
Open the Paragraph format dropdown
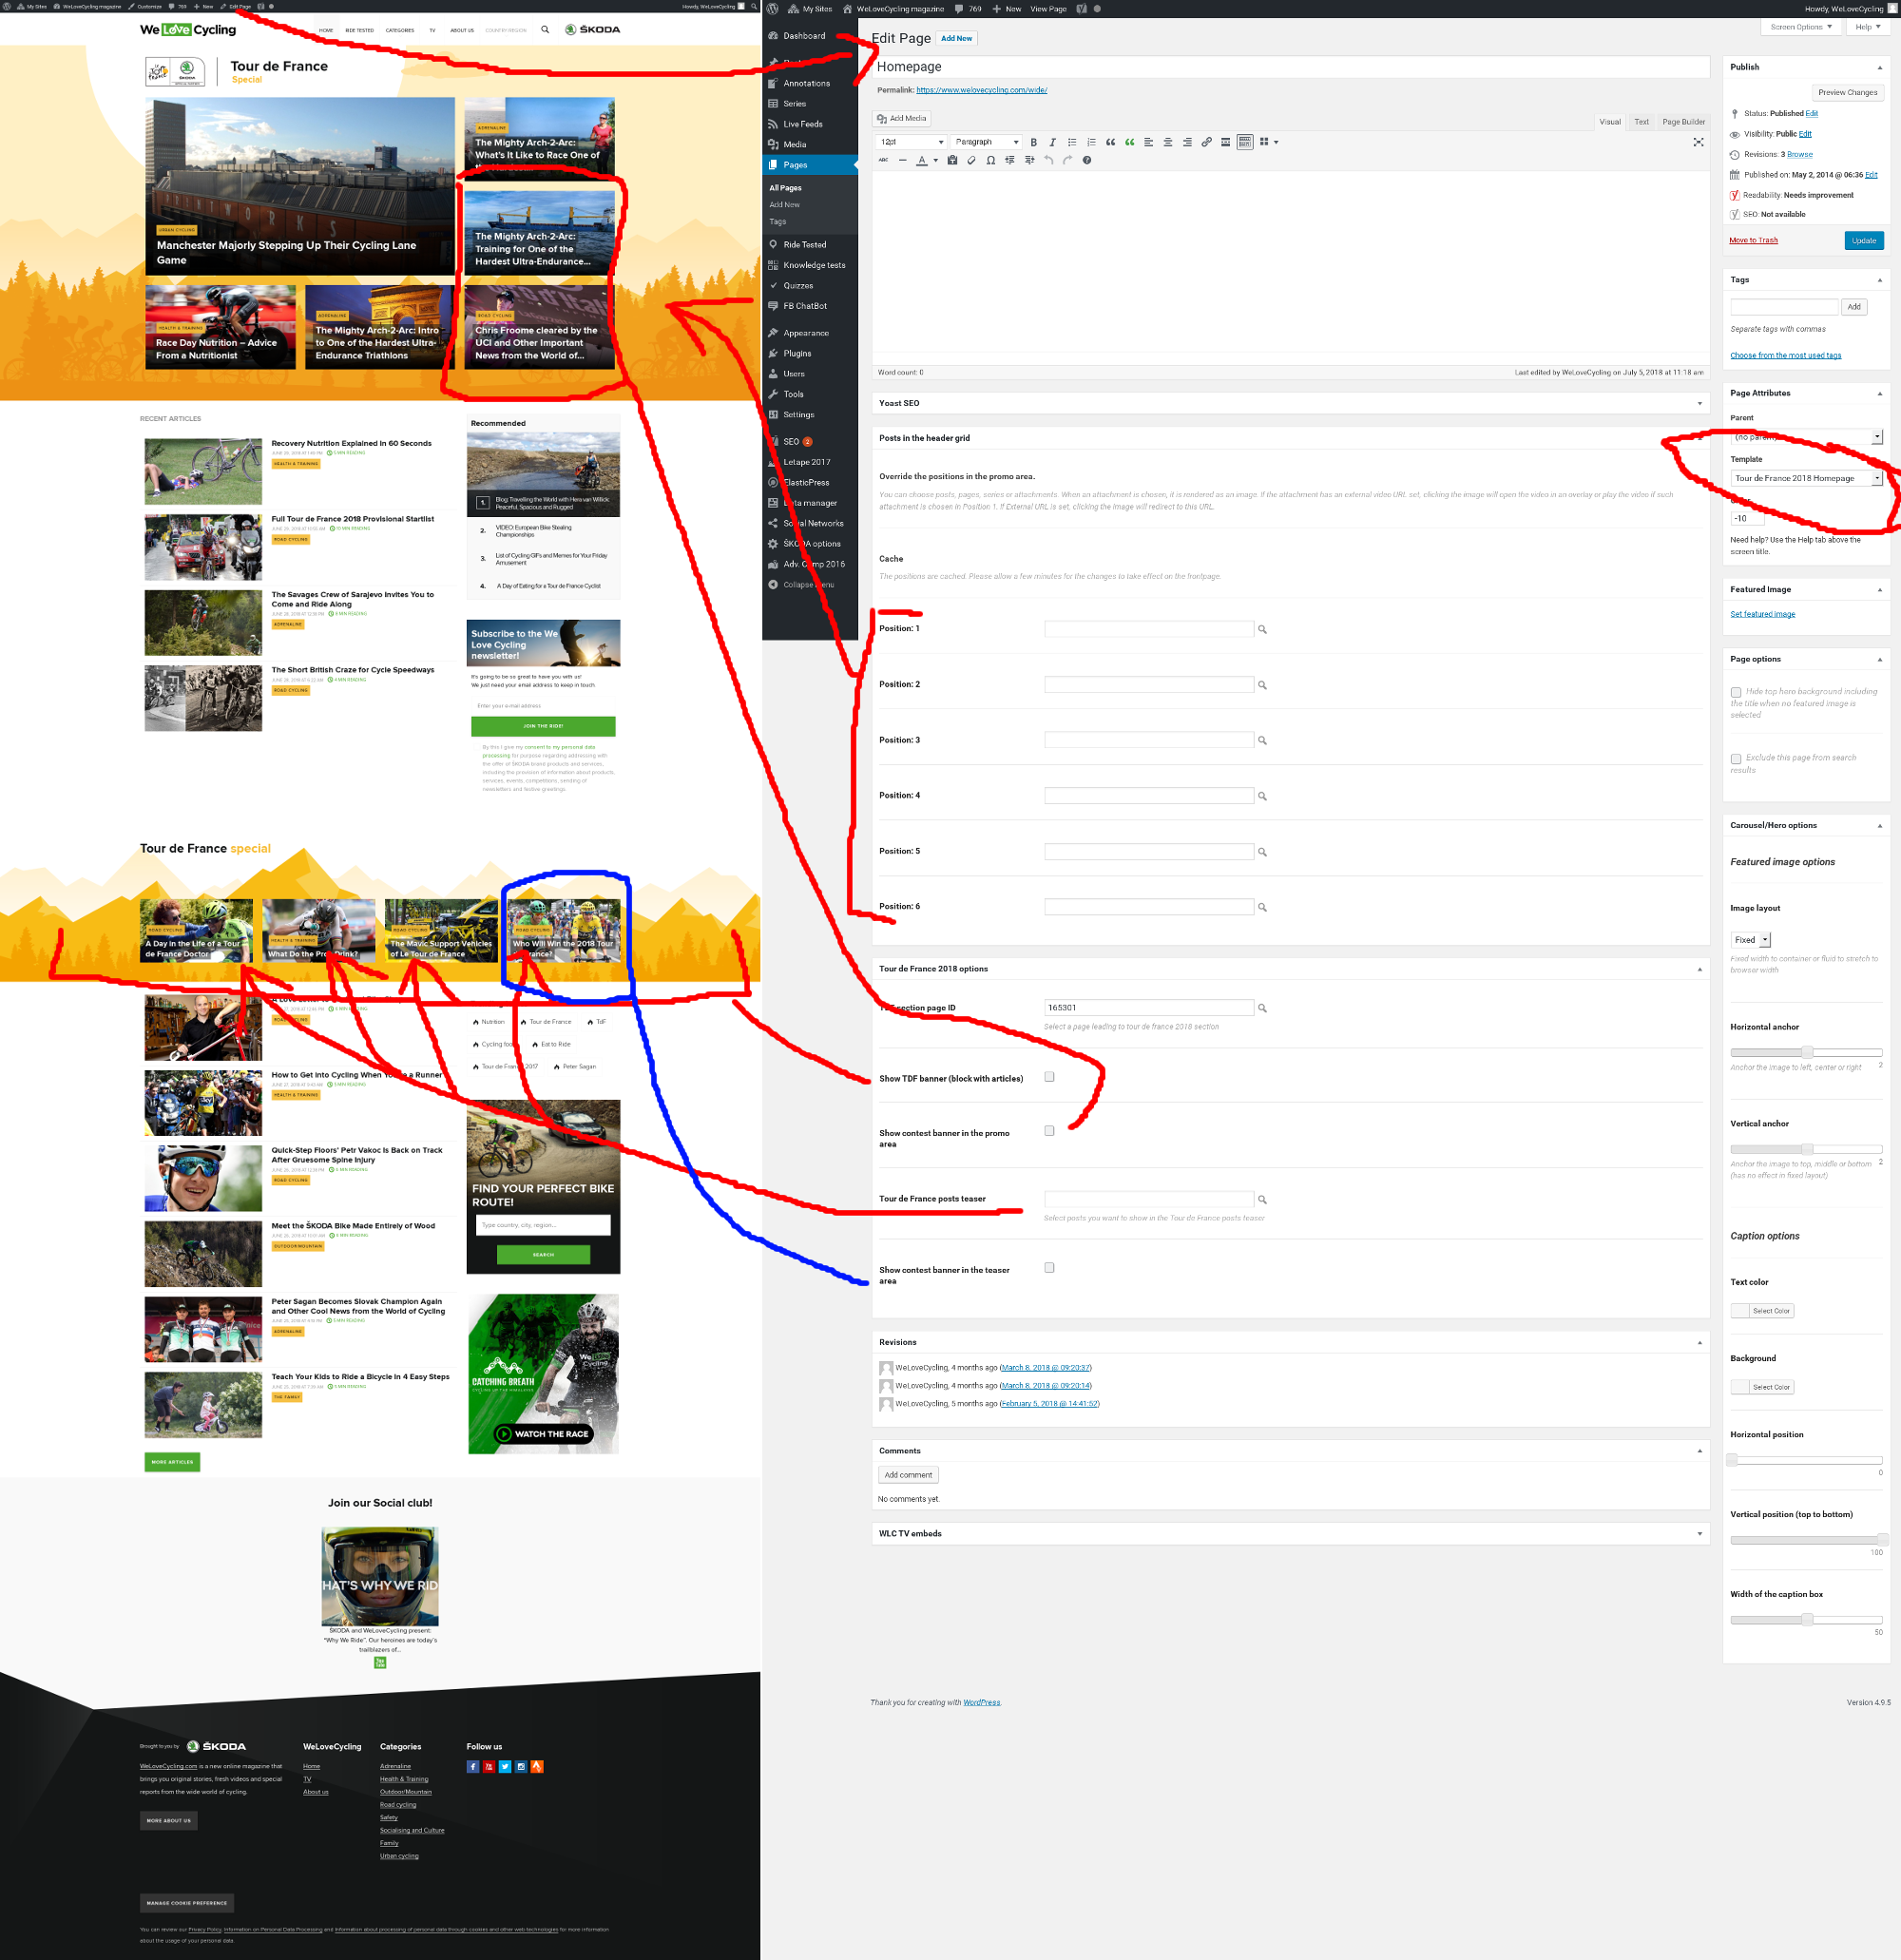(988, 142)
